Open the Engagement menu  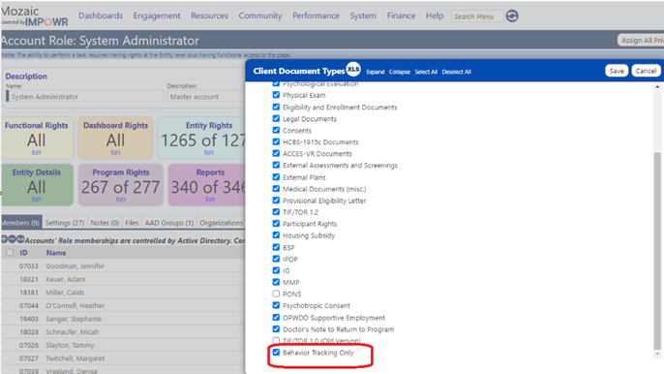[157, 16]
